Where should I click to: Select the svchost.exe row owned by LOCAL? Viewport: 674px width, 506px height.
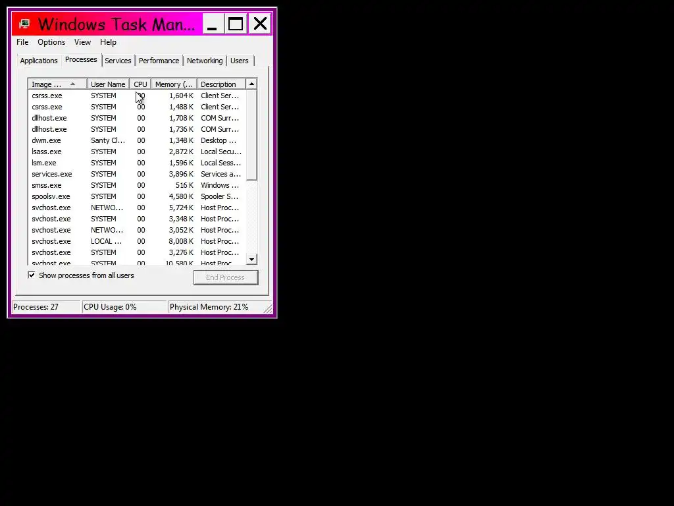point(137,241)
